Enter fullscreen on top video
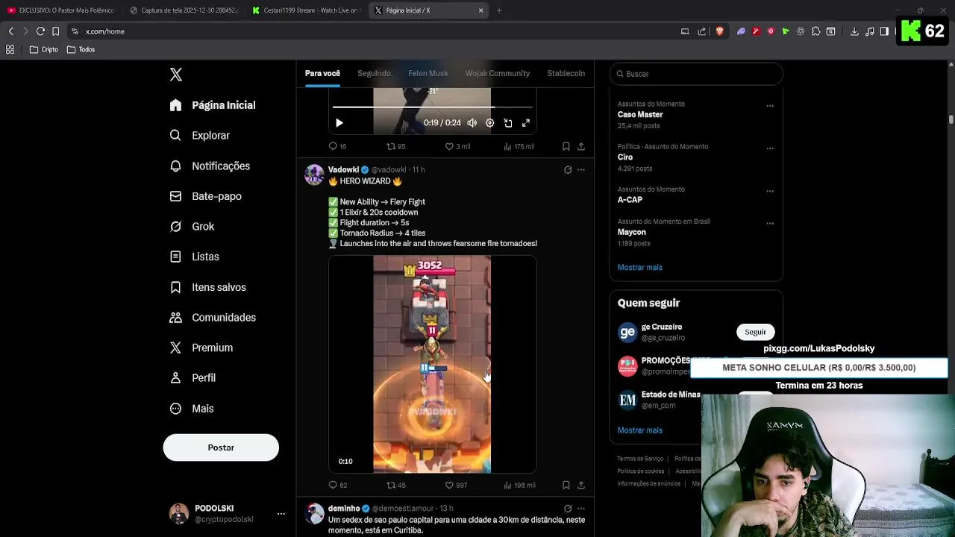Viewport: 955px width, 537px height. pyautogui.click(x=526, y=123)
